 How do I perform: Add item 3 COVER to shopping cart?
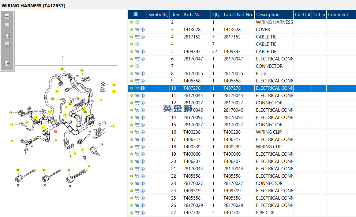(x=137, y=30)
